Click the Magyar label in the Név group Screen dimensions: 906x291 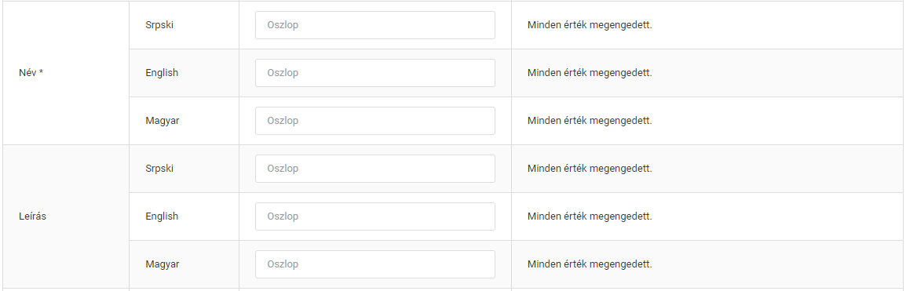pyautogui.click(x=163, y=121)
